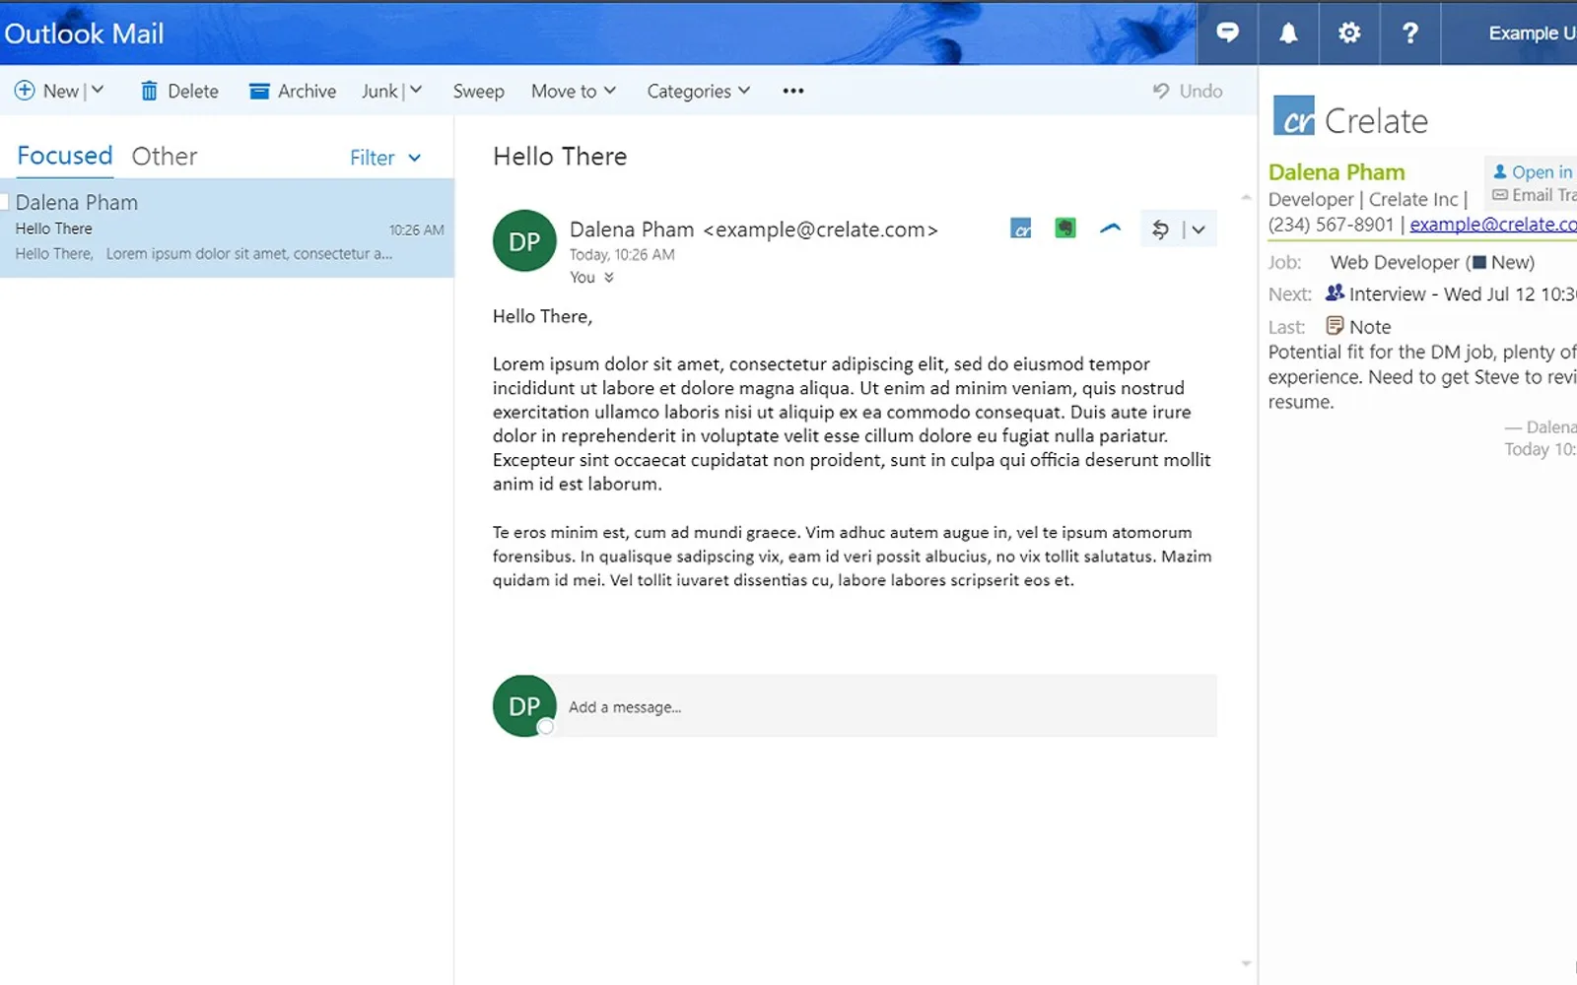Open the notifications bell
The width and height of the screenshot is (1577, 985).
1288,33
